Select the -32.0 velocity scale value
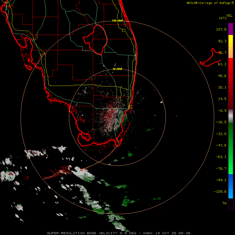The width and height of the screenshot is (235, 235). (221, 134)
